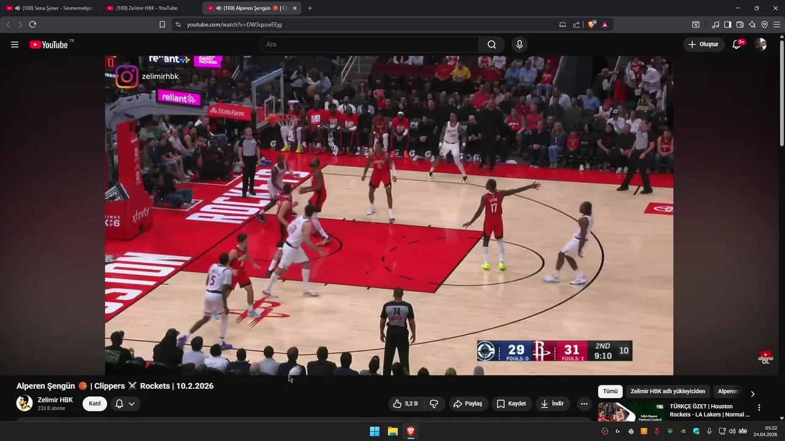Viewport: 785px width, 441px height.
Task: Open the tab search icon in the toolbar
Action: pyautogui.click(x=695, y=24)
